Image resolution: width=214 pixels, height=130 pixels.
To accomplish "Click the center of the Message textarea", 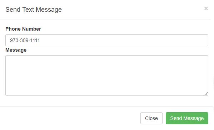I will (x=107, y=76).
